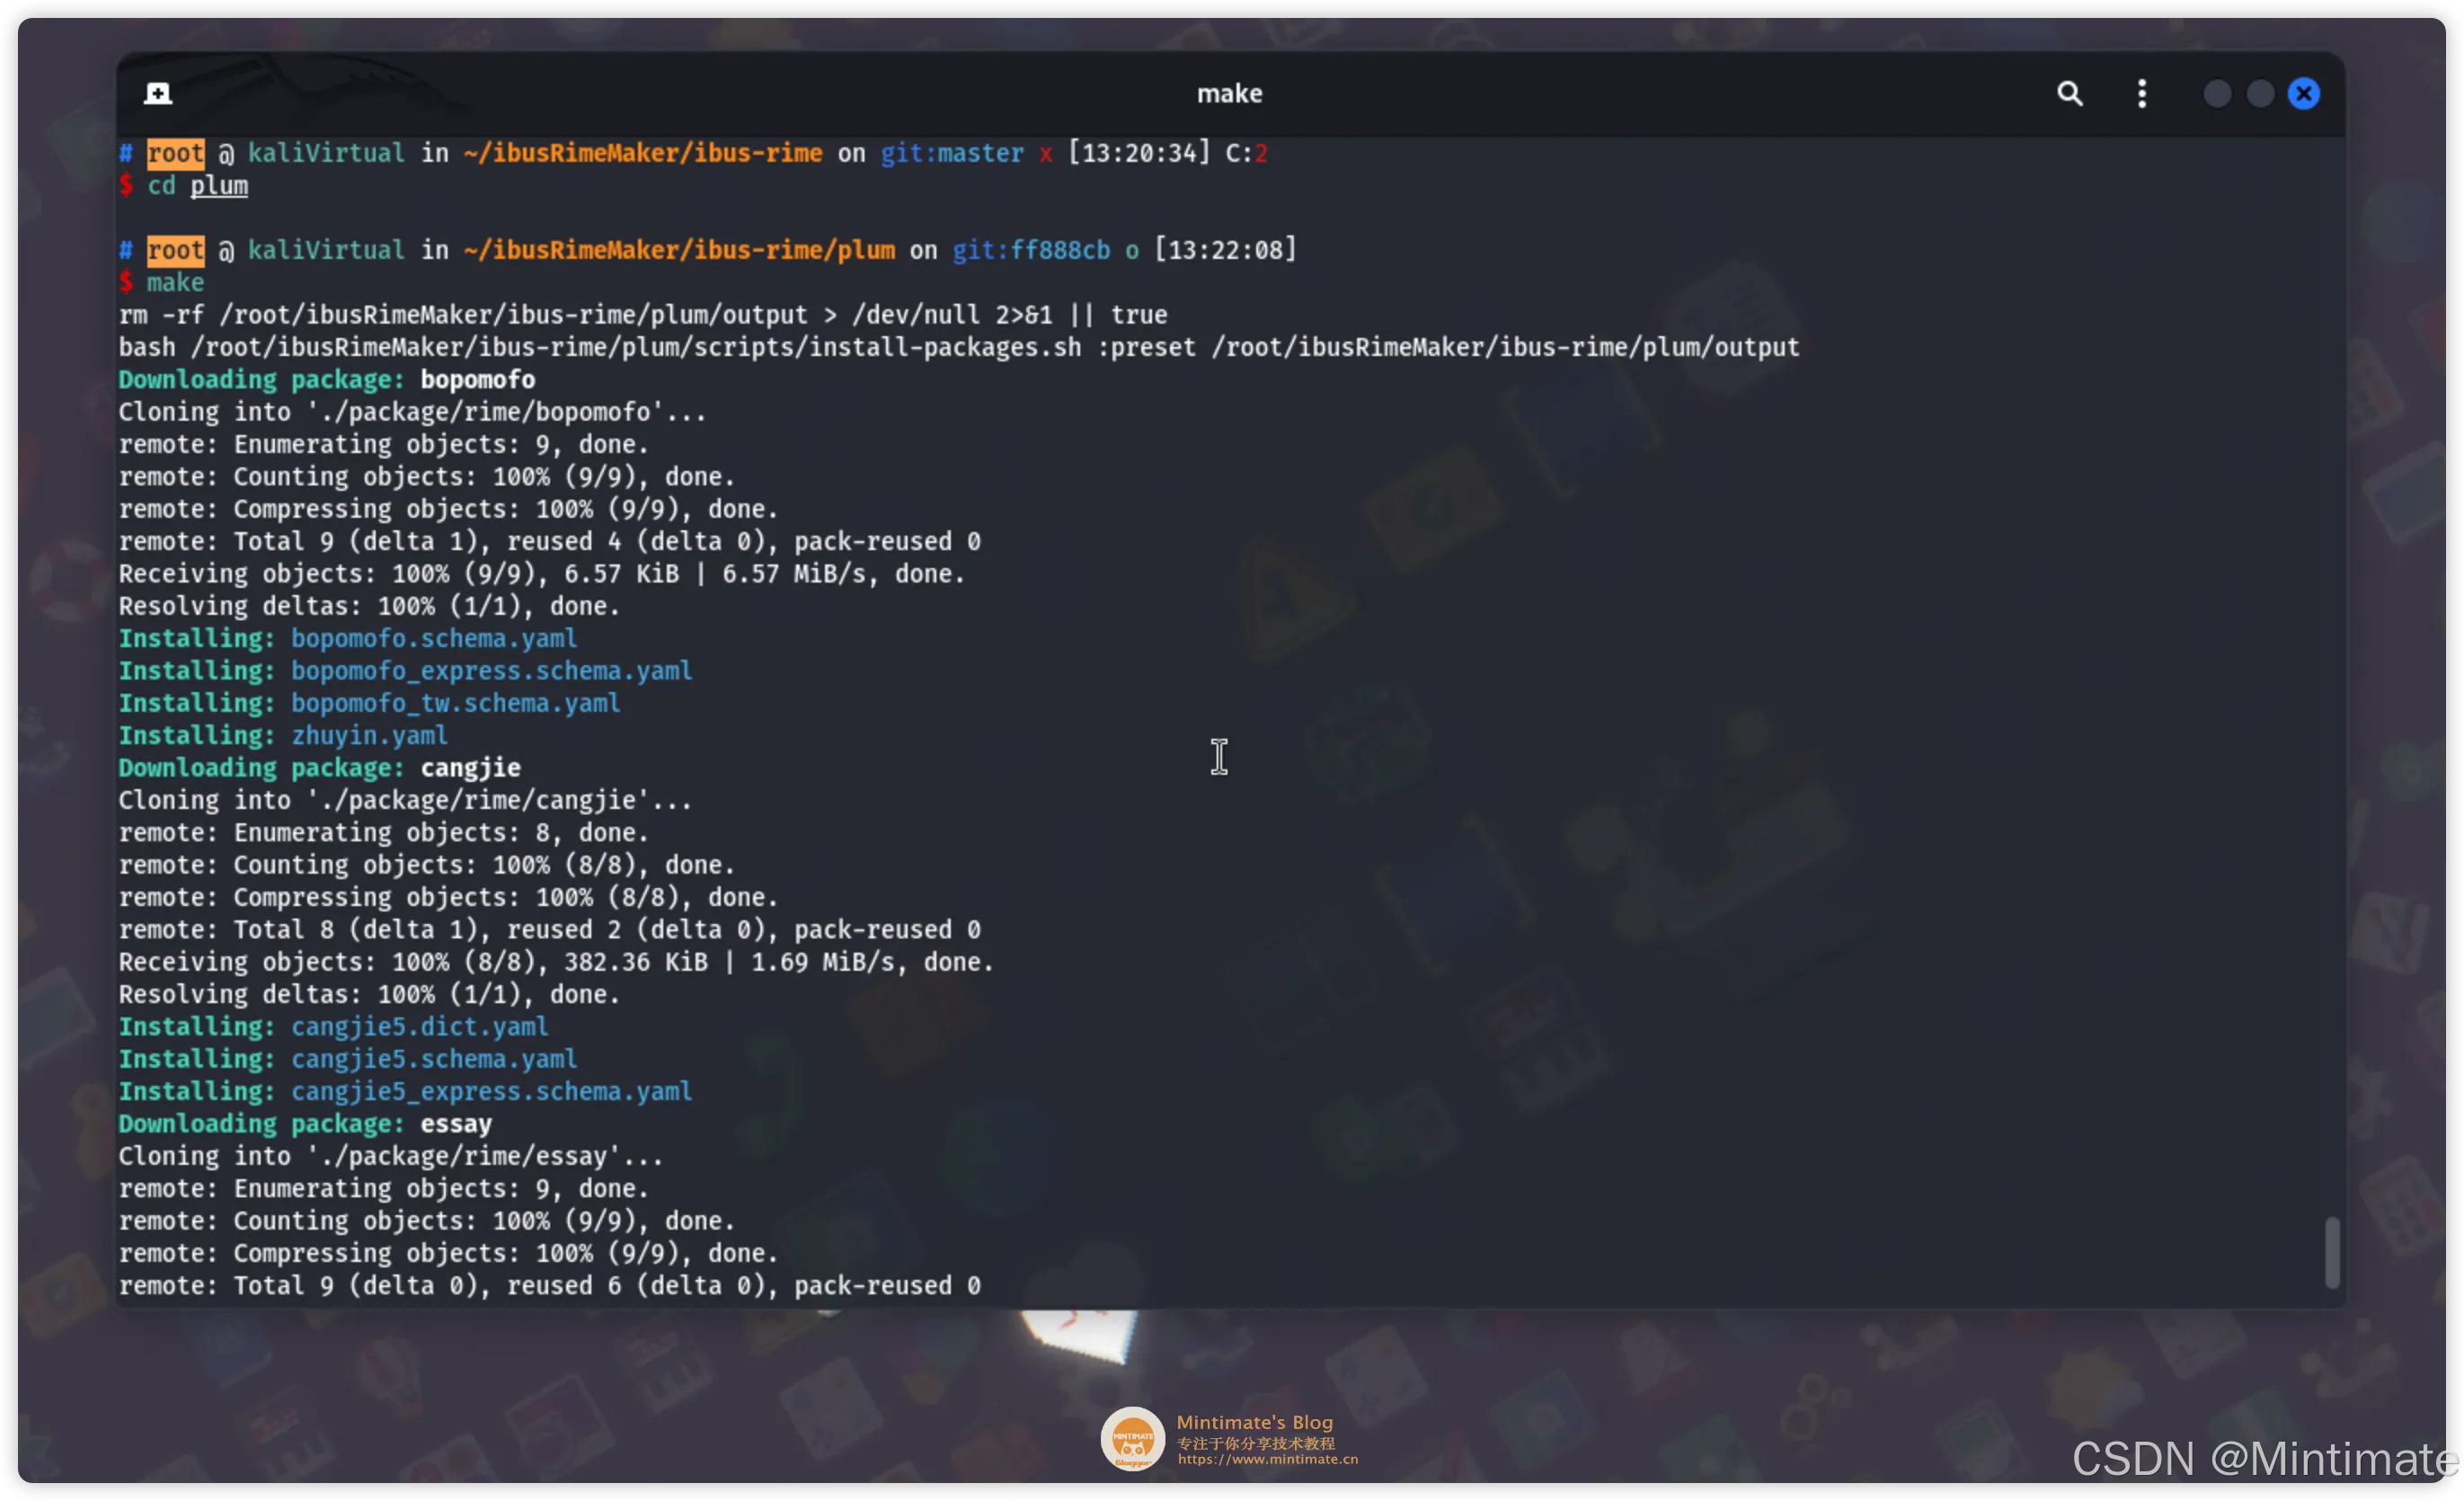
Task: Click 'bopomofo.schema.yaml' file name
Action: [x=434, y=638]
